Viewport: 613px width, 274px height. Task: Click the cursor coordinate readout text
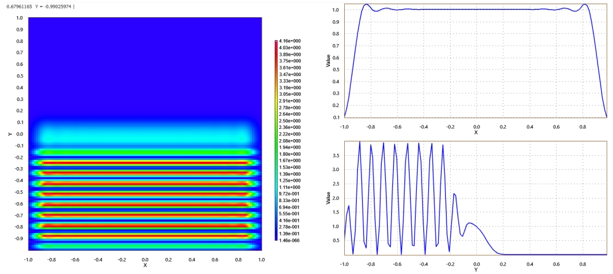37,6
